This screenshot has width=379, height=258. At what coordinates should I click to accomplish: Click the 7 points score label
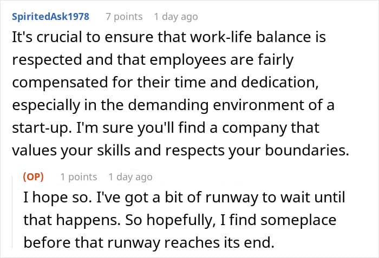[124, 17]
